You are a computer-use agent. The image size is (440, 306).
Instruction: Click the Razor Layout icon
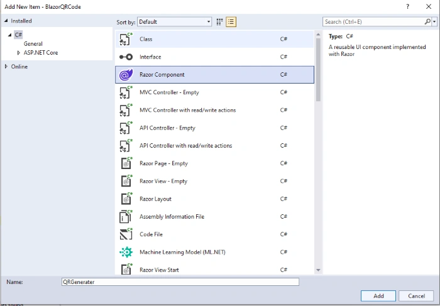pos(126,199)
